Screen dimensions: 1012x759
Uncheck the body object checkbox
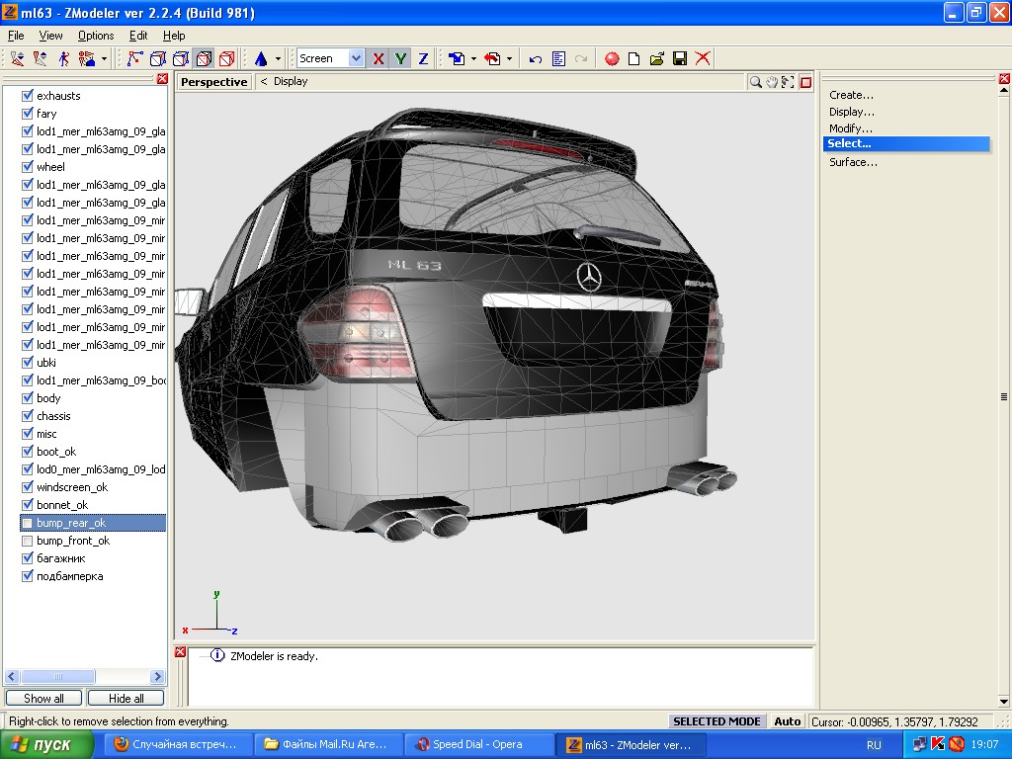click(x=27, y=398)
